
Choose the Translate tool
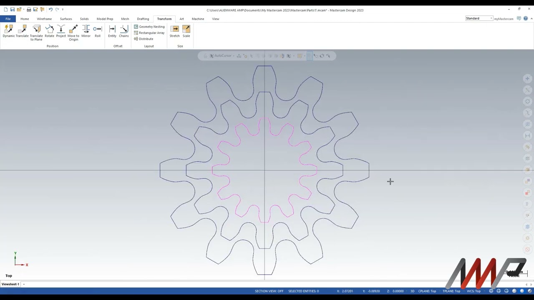click(22, 31)
